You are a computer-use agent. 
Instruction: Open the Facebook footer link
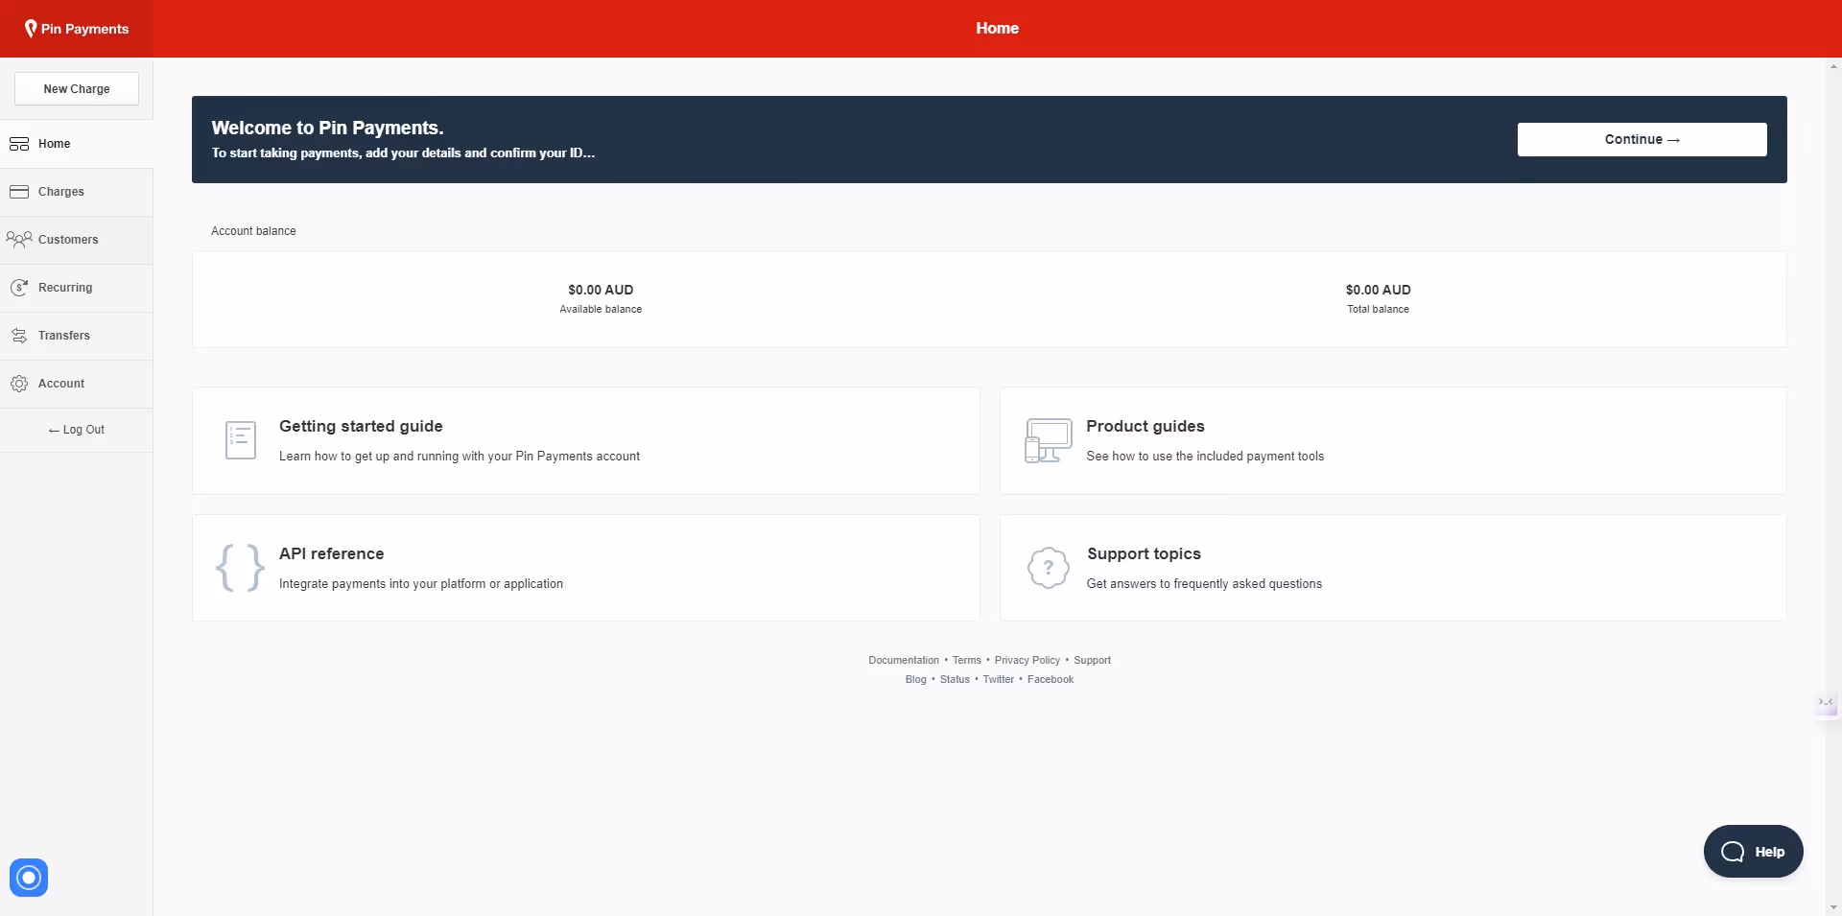(1051, 679)
